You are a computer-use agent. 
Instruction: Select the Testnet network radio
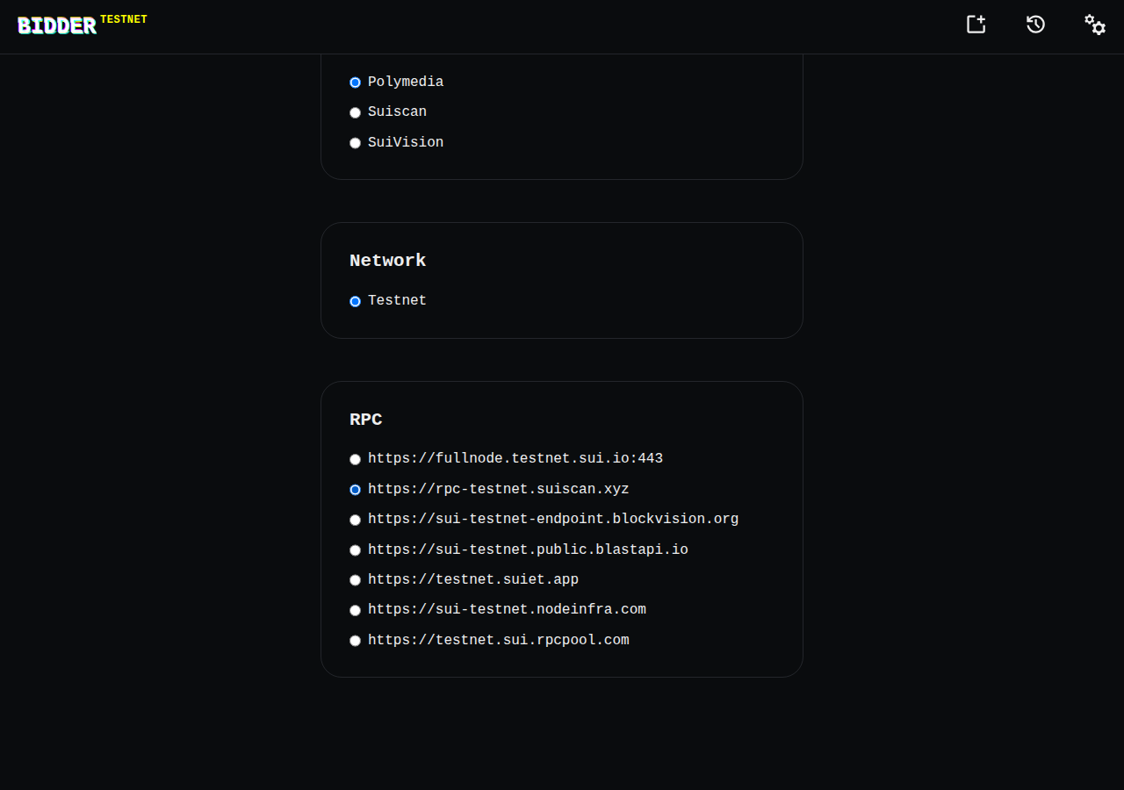(356, 301)
